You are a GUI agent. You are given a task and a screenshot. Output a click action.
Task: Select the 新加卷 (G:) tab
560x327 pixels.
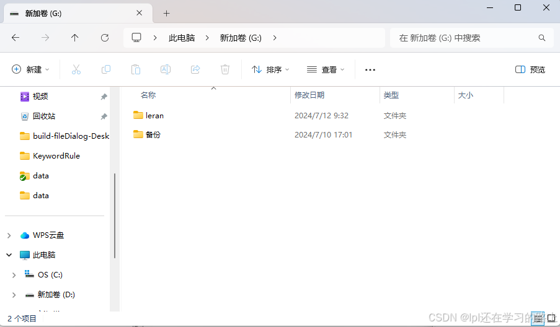pyautogui.click(x=78, y=13)
